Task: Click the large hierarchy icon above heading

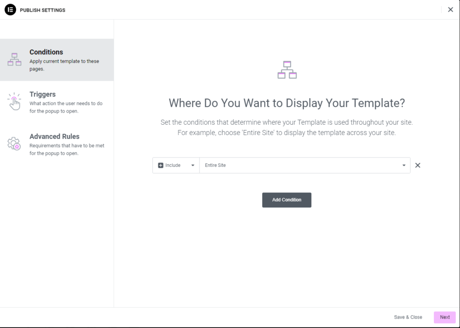Action: 287,70
